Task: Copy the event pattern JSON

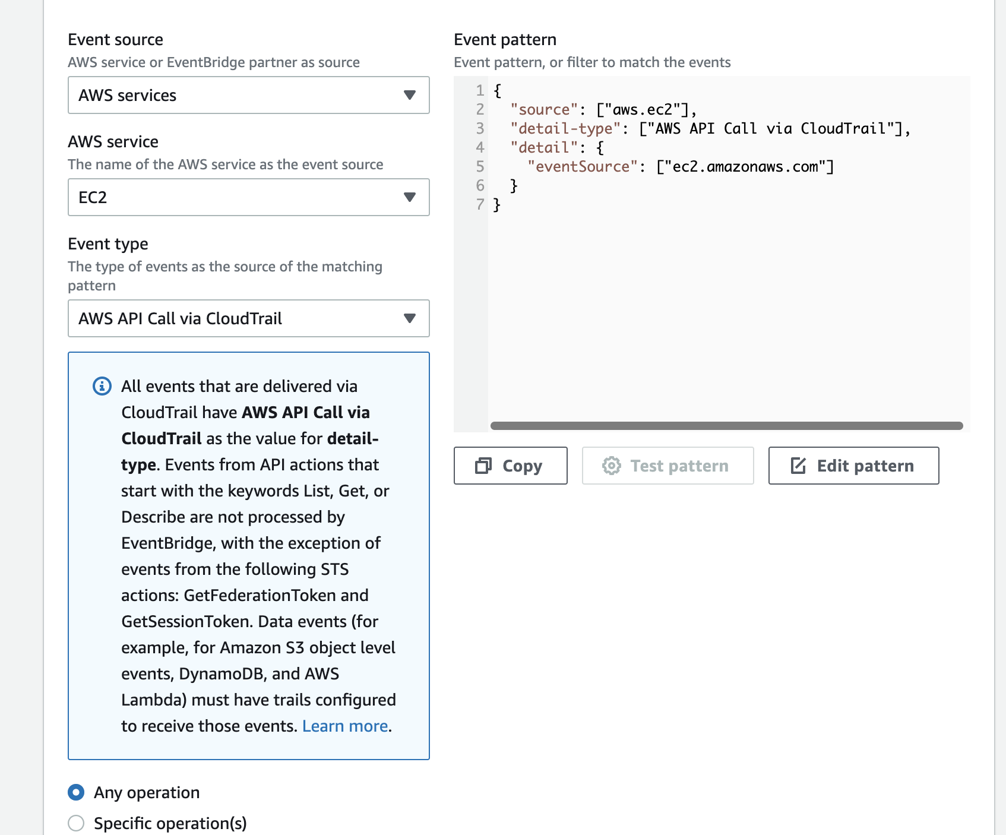Action: coord(510,466)
